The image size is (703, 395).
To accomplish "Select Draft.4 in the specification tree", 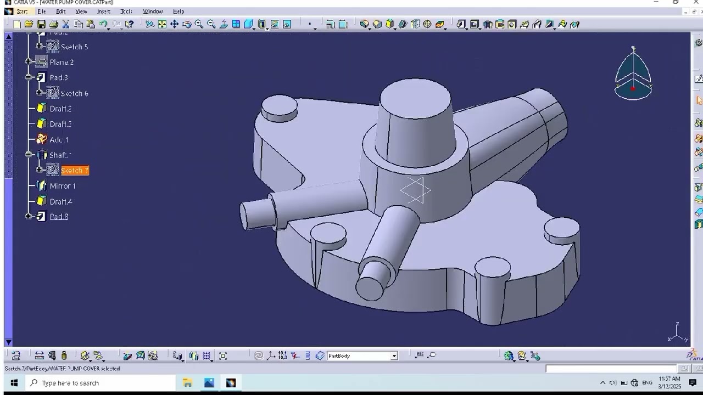I will 61,201.
